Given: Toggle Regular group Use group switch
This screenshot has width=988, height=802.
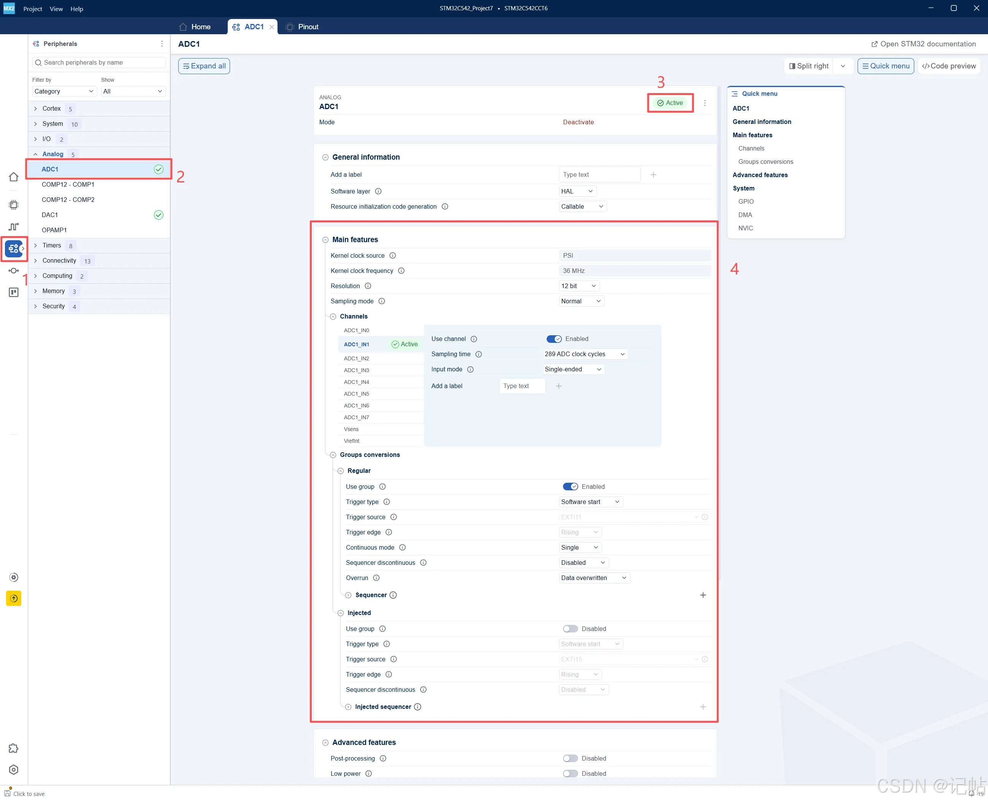Looking at the screenshot, I should (570, 487).
